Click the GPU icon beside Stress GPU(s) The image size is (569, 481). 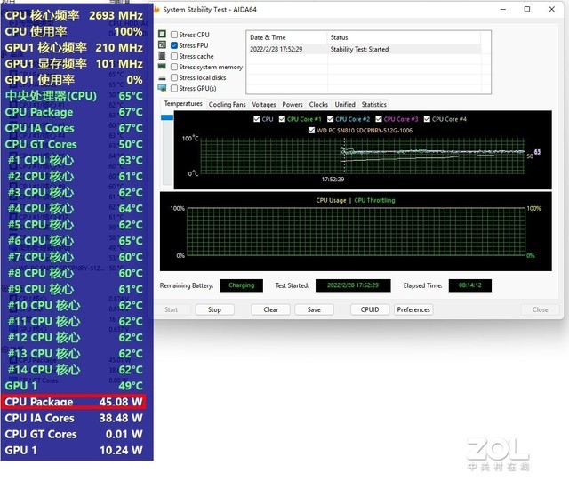pyautogui.click(x=162, y=88)
